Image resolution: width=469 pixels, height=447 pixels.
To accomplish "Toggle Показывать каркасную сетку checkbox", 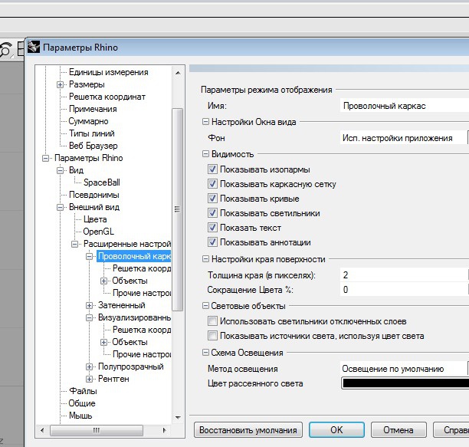I will [x=212, y=184].
